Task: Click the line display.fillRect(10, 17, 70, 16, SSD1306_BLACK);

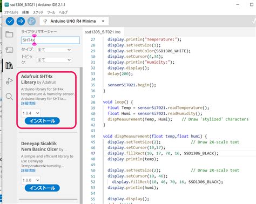Action: coord(163,153)
